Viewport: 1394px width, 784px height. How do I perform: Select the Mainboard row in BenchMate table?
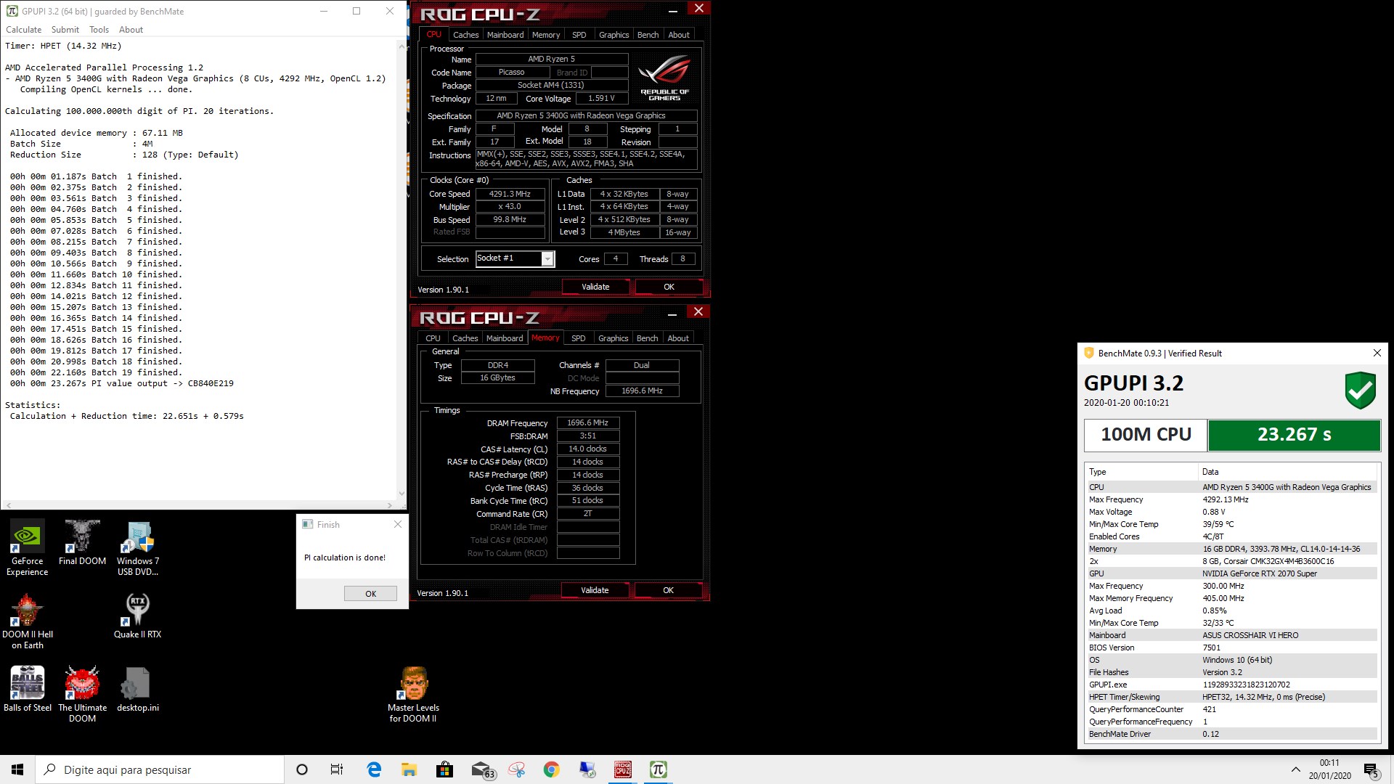(1231, 635)
